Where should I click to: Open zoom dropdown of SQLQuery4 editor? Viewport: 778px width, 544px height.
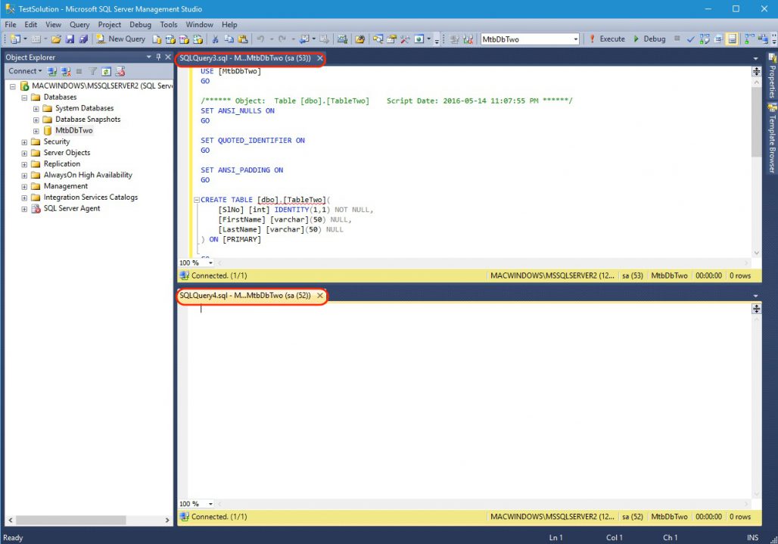210,504
